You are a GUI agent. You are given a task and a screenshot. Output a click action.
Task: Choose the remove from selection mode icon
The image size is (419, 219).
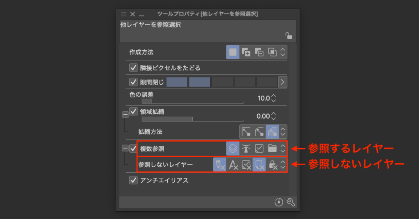pos(259,52)
